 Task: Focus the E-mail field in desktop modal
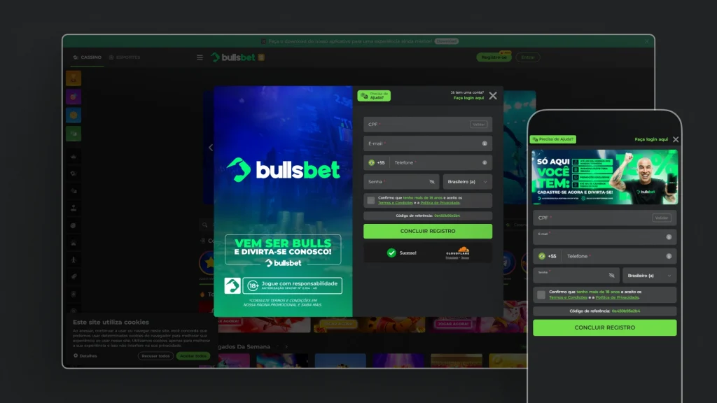click(428, 143)
